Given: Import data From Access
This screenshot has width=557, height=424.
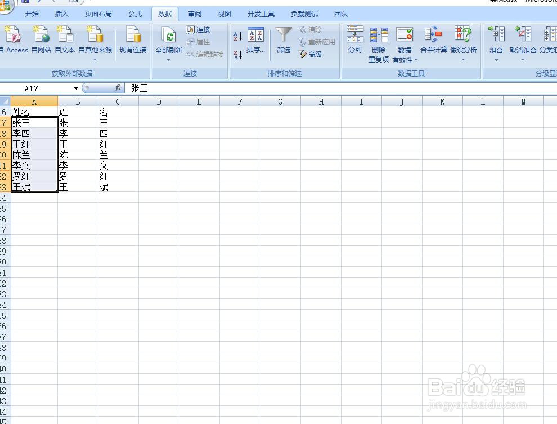Looking at the screenshot, I should 14,39.
